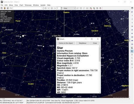134x104 pixels.
Task: Set field of view to 30' in sidebar
Action: coord(132,12)
